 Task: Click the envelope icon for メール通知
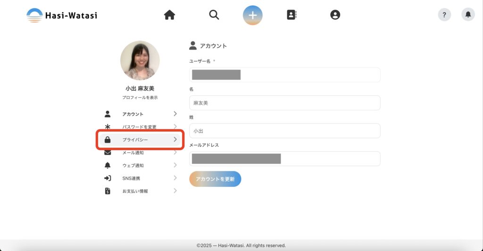point(108,152)
